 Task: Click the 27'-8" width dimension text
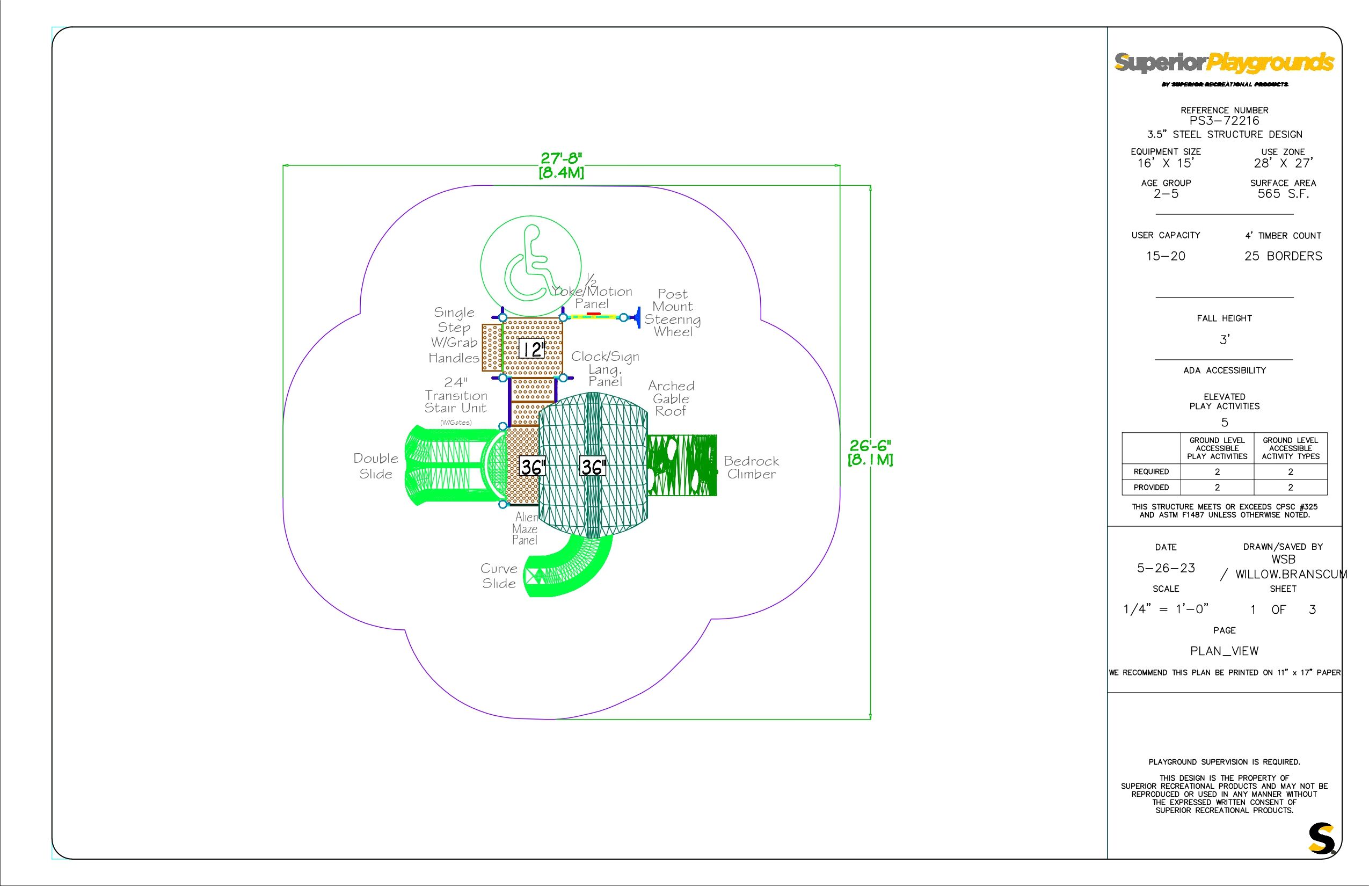coord(562,159)
